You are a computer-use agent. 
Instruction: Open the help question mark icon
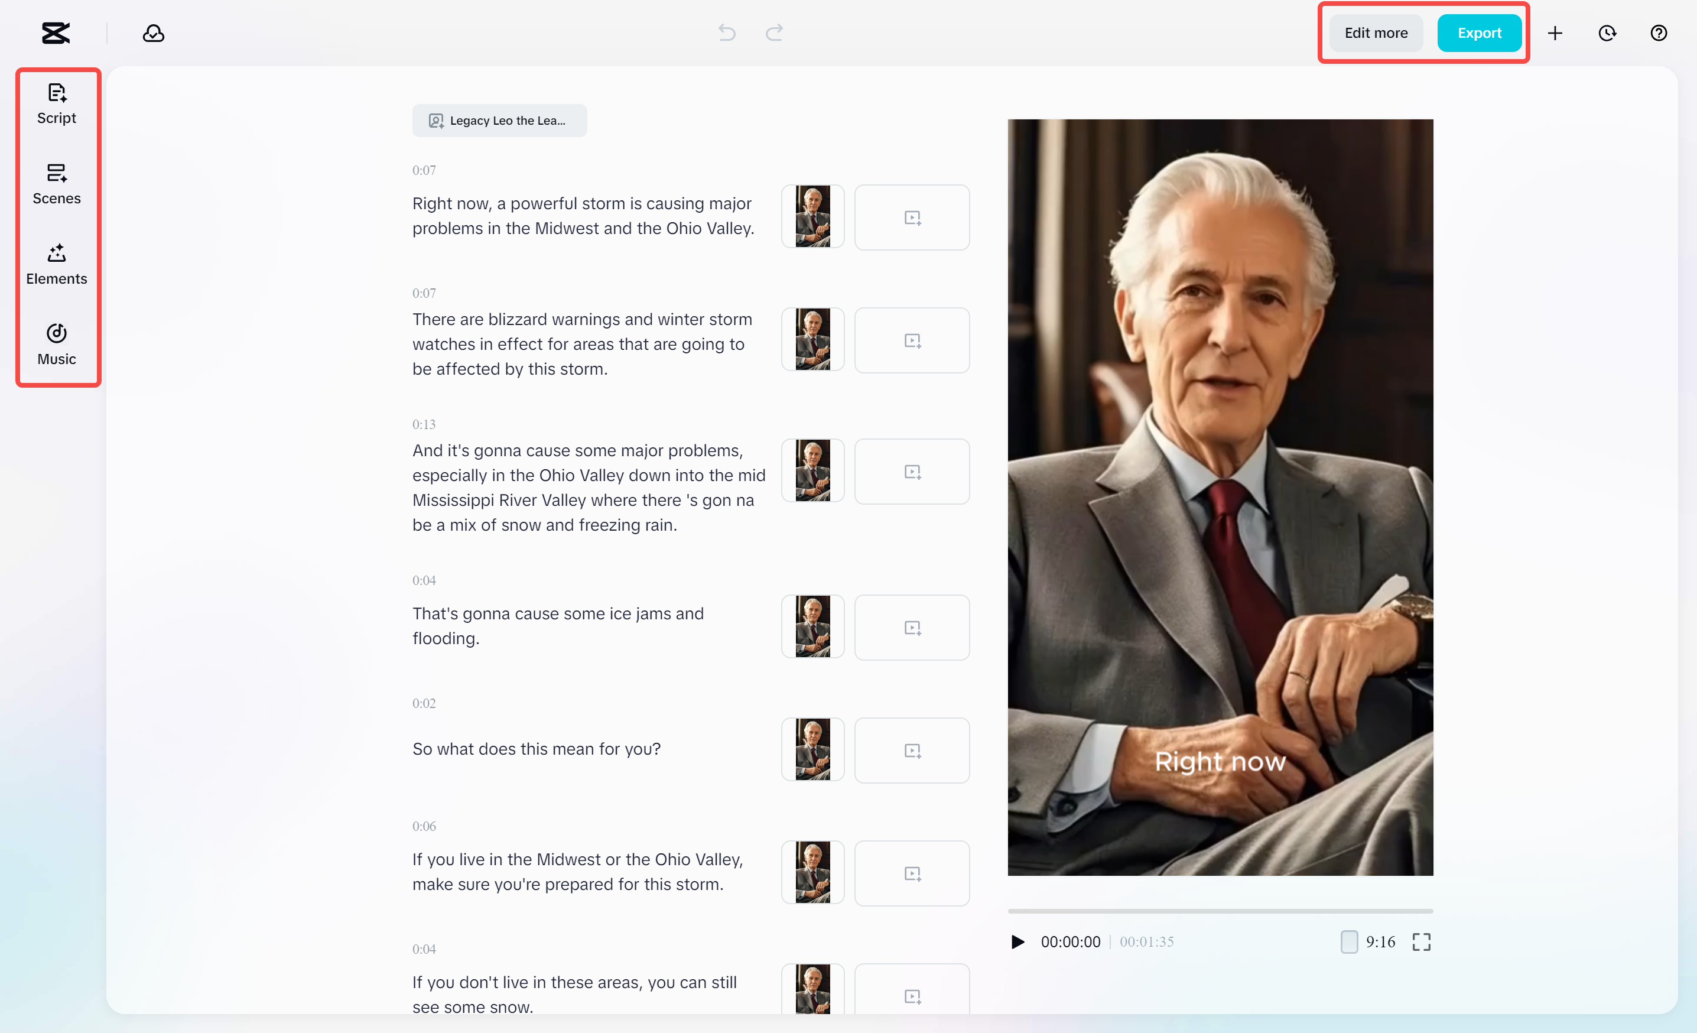pos(1659,33)
